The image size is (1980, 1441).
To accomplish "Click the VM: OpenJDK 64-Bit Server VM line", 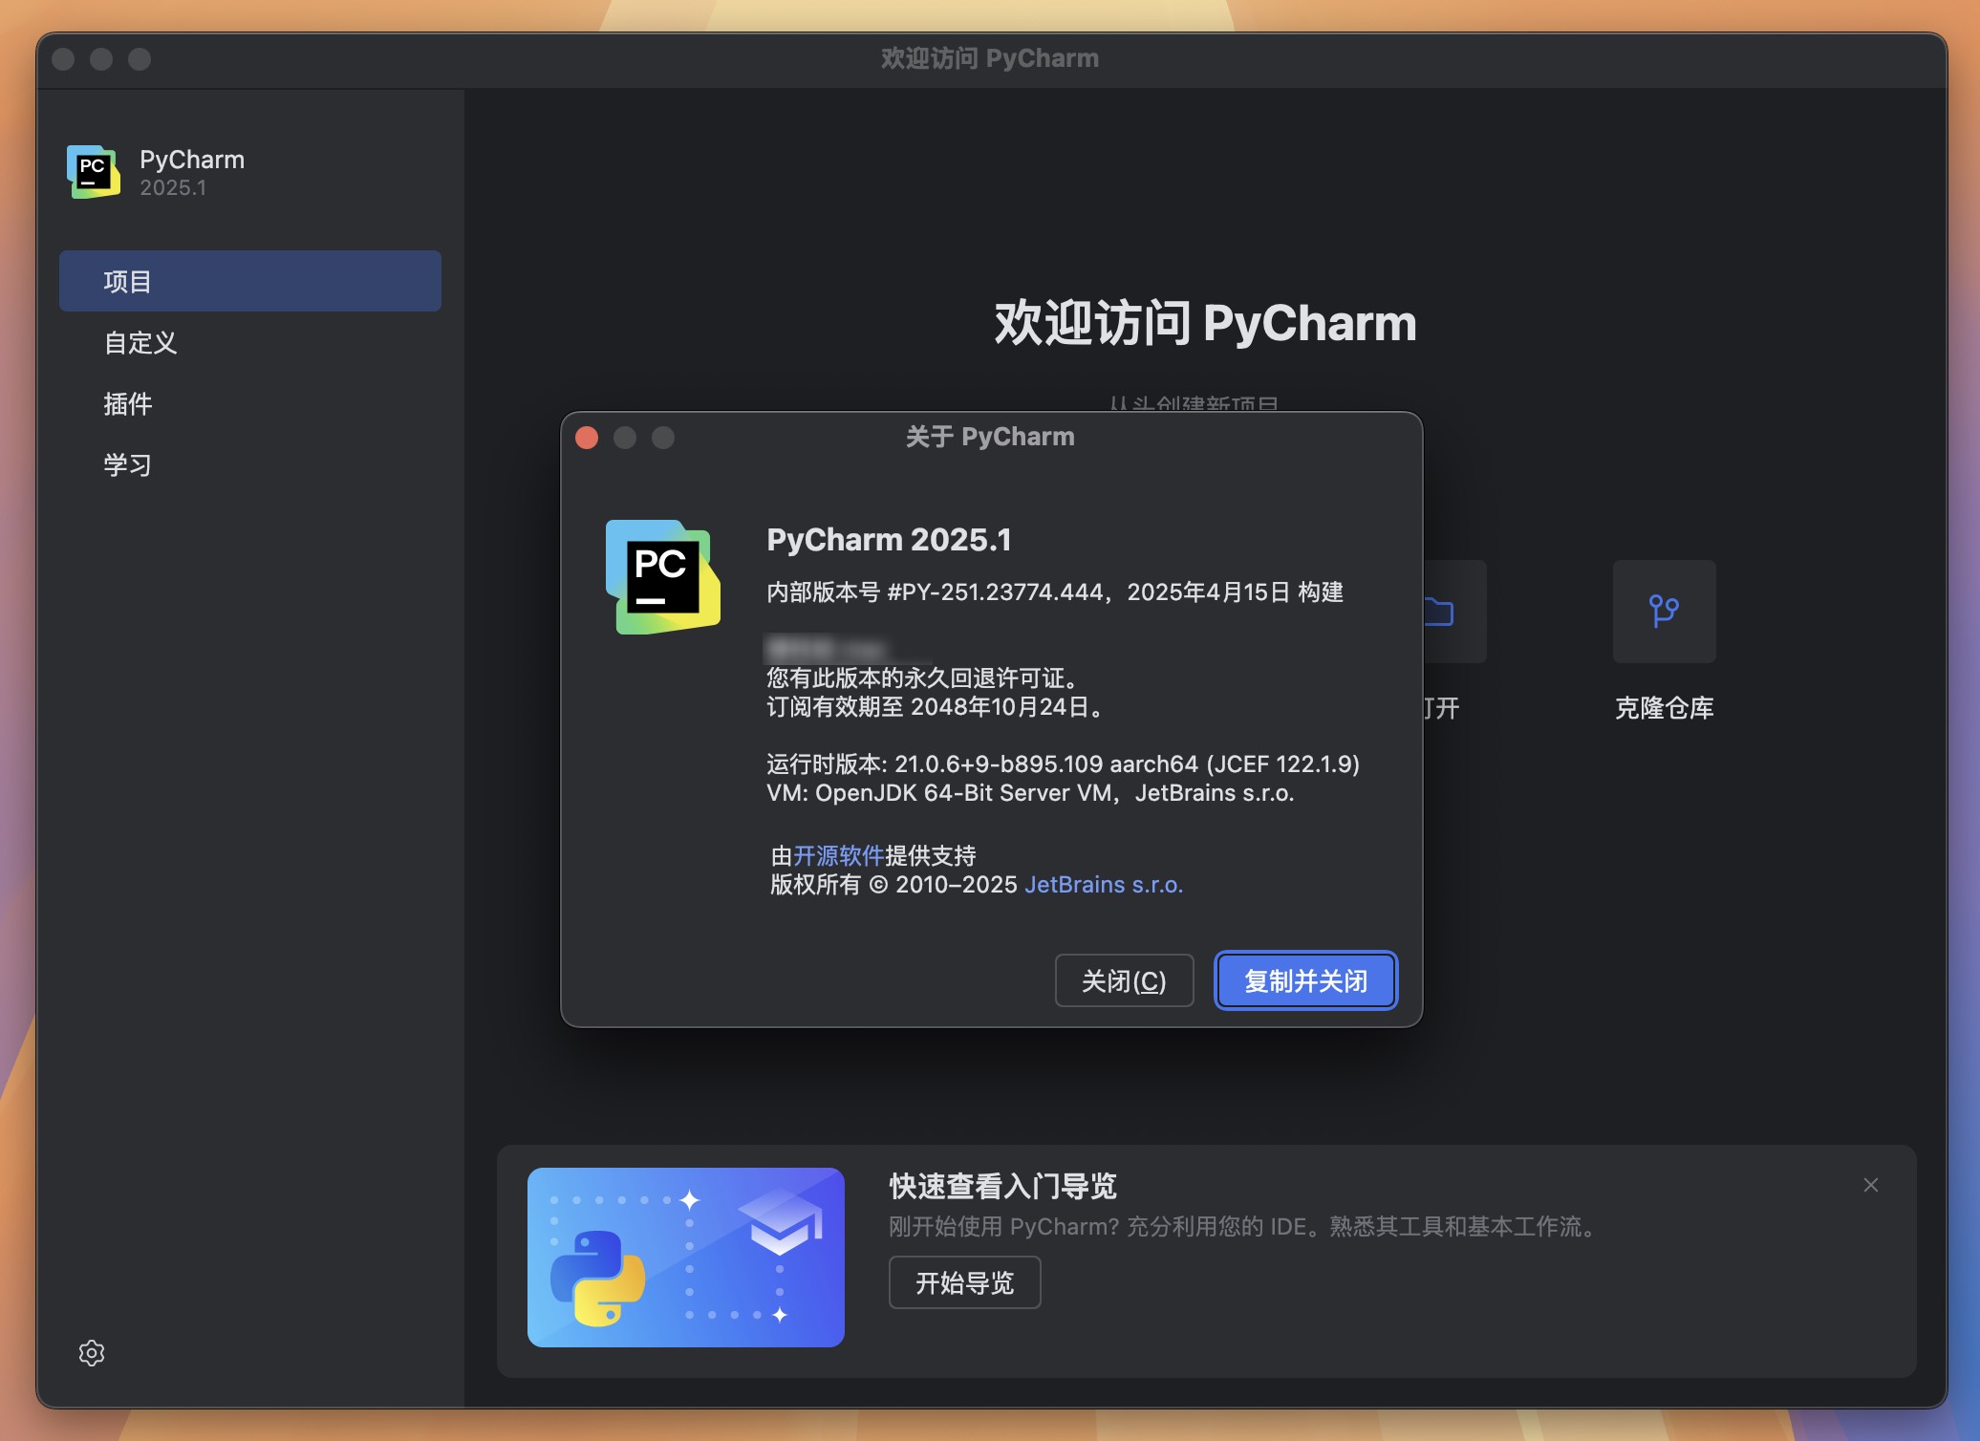I will [x=1030, y=793].
